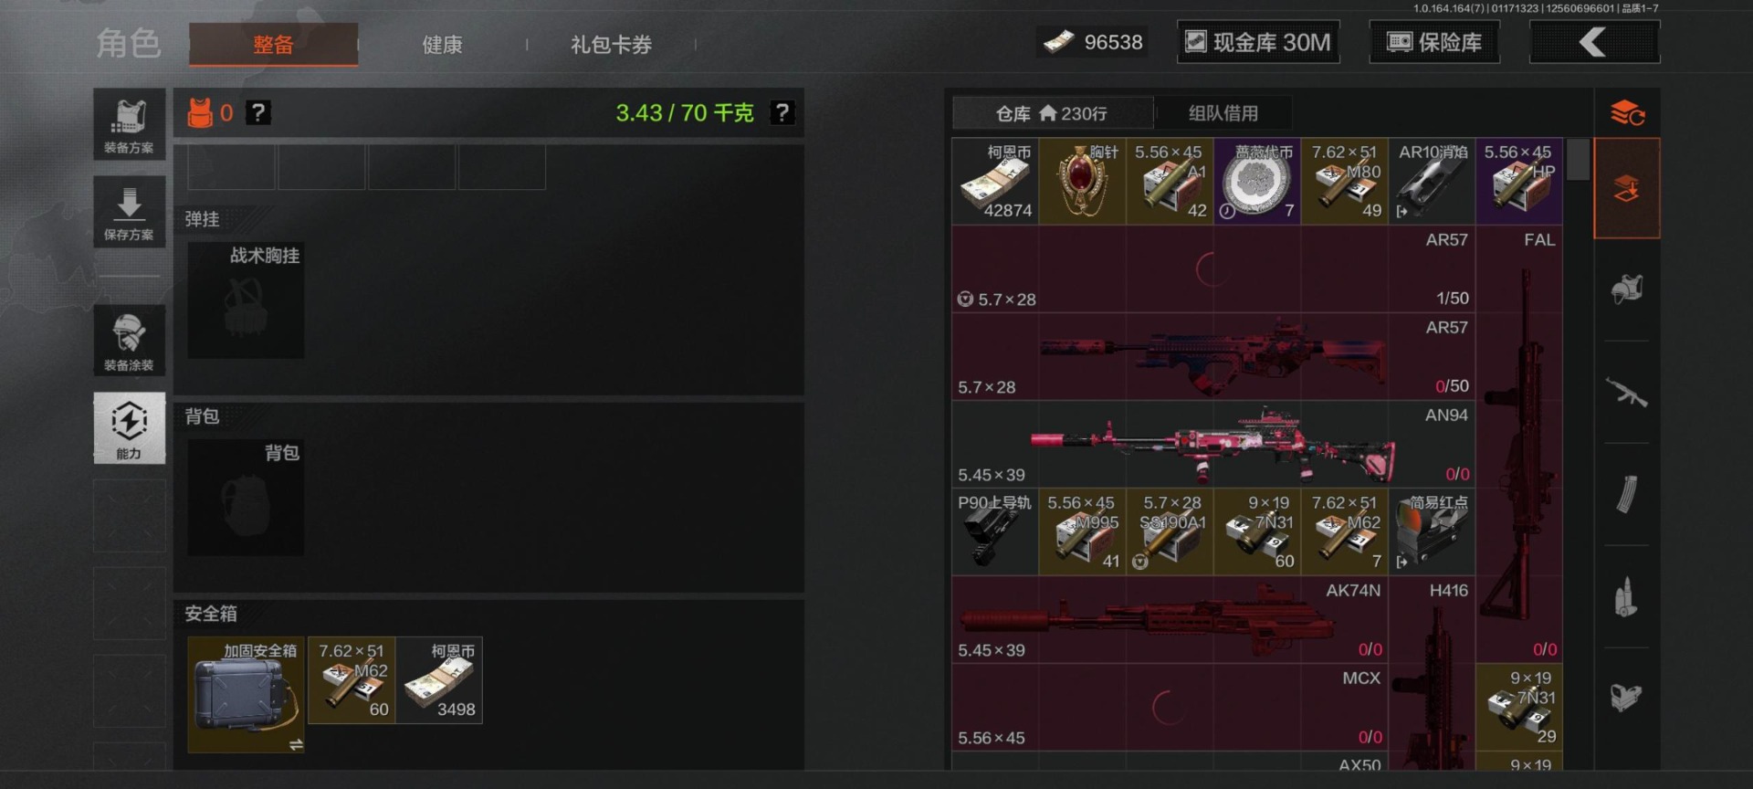This screenshot has height=789, width=1753.
Task: Click the help question mark beside weight
Action: coord(782,113)
